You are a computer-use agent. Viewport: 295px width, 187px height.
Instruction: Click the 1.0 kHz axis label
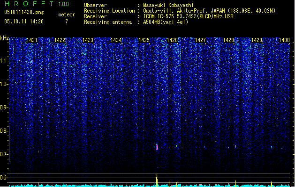4,84
